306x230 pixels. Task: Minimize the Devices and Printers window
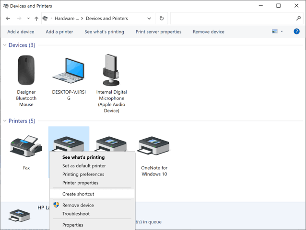point(261,6)
